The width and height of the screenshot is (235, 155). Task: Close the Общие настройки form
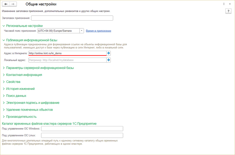tap(230, 4)
